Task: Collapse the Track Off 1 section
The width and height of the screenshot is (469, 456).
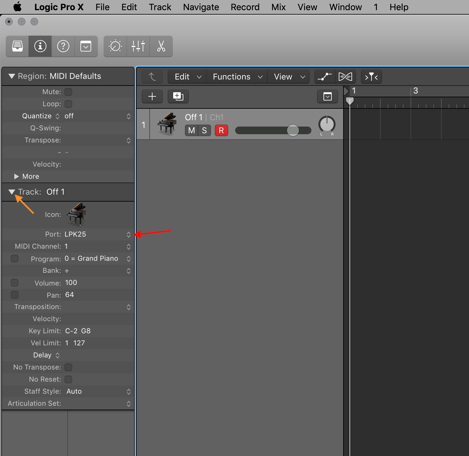Action: point(12,192)
